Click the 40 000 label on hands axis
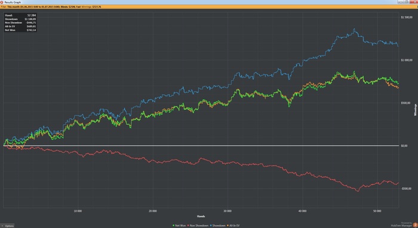 [x=302, y=211]
